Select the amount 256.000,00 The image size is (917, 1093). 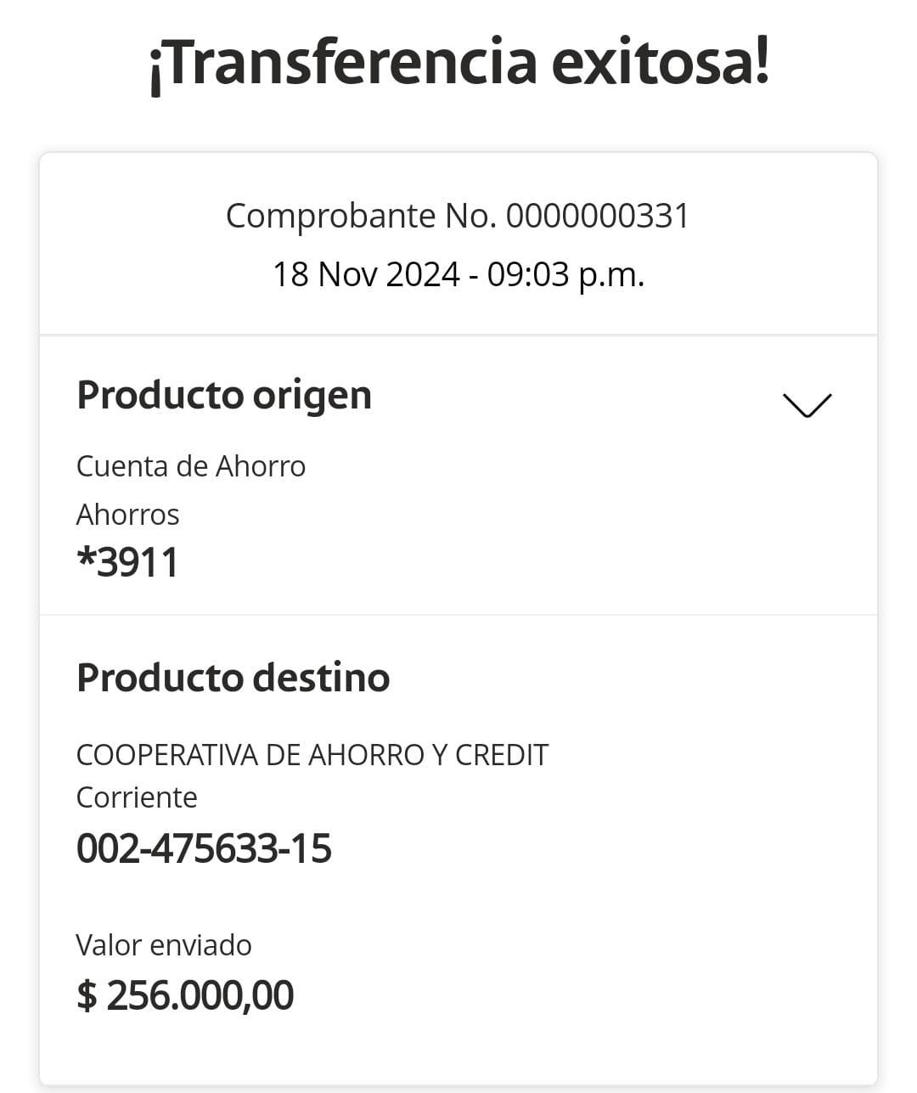(x=200, y=995)
